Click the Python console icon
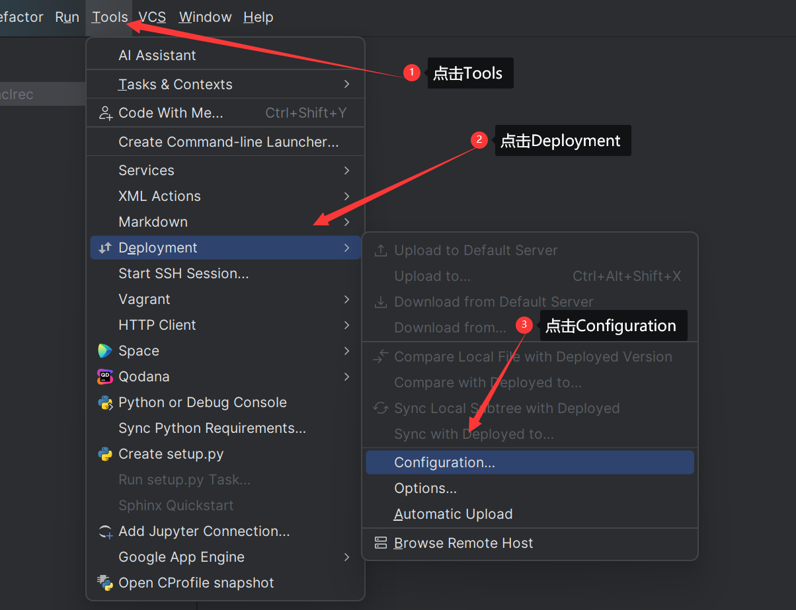This screenshot has width=796, height=610. [105, 402]
